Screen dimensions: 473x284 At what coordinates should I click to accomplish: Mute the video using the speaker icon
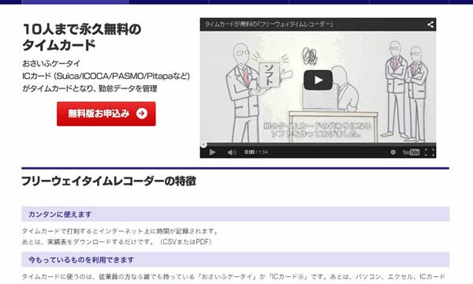click(x=231, y=152)
